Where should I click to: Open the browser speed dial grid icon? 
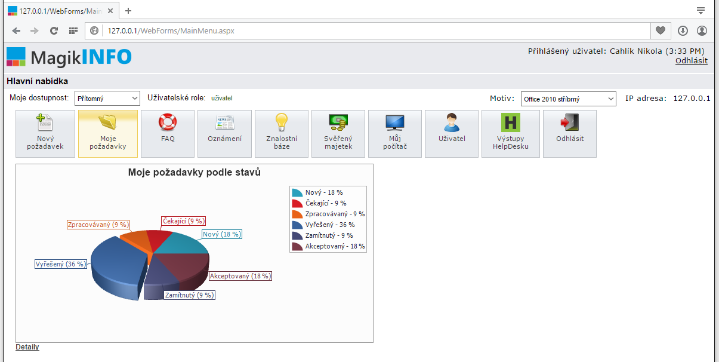[x=73, y=30]
